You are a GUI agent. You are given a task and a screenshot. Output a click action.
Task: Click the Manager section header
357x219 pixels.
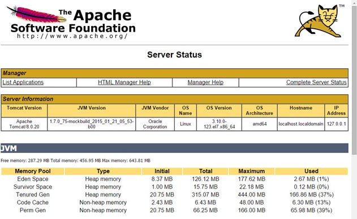(175, 73)
